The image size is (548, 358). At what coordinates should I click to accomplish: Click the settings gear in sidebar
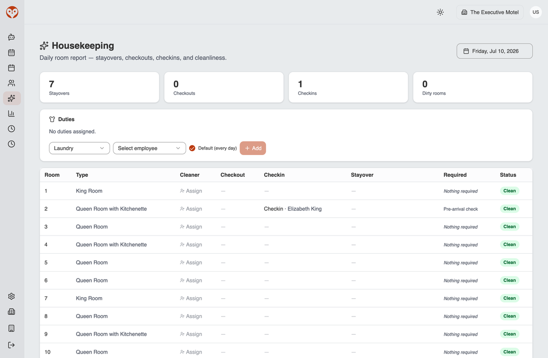click(11, 296)
